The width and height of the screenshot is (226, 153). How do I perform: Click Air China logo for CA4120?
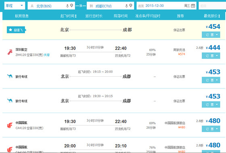coord(10,125)
